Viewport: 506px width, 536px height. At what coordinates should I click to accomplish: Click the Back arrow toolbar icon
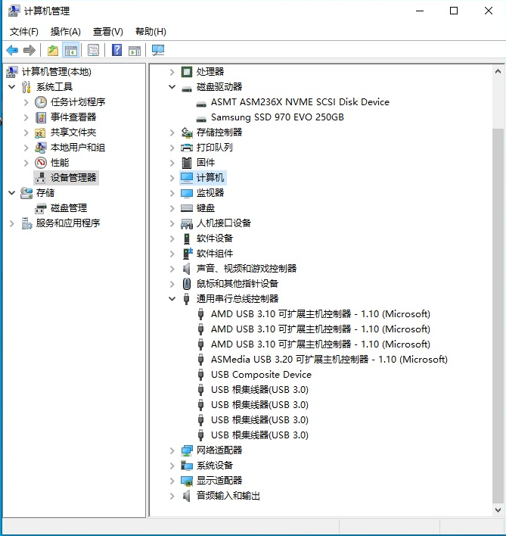pyautogui.click(x=12, y=50)
